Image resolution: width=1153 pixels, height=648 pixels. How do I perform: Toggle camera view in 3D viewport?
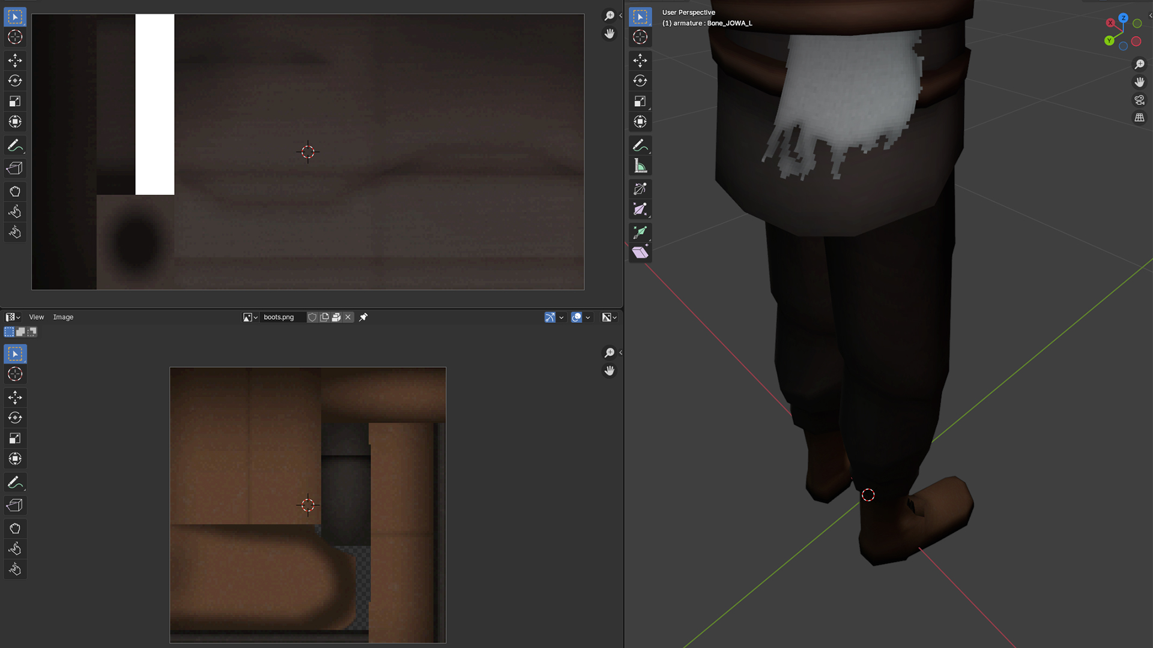(x=1139, y=100)
